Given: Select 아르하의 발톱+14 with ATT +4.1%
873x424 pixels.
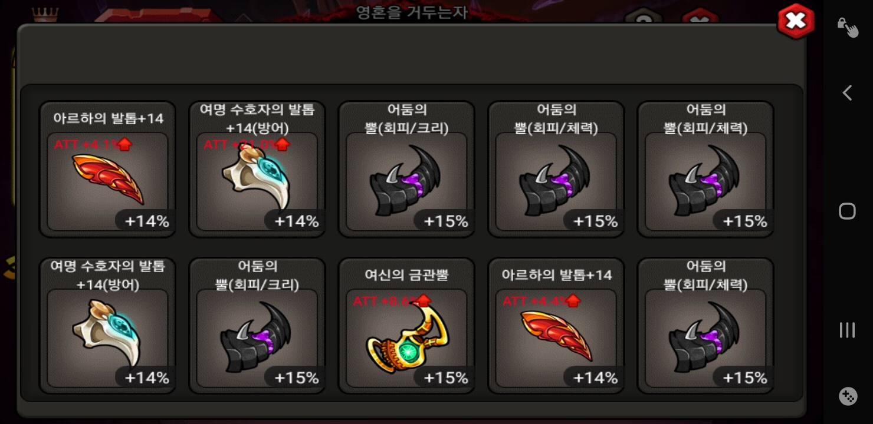Looking at the screenshot, I should point(107,170).
